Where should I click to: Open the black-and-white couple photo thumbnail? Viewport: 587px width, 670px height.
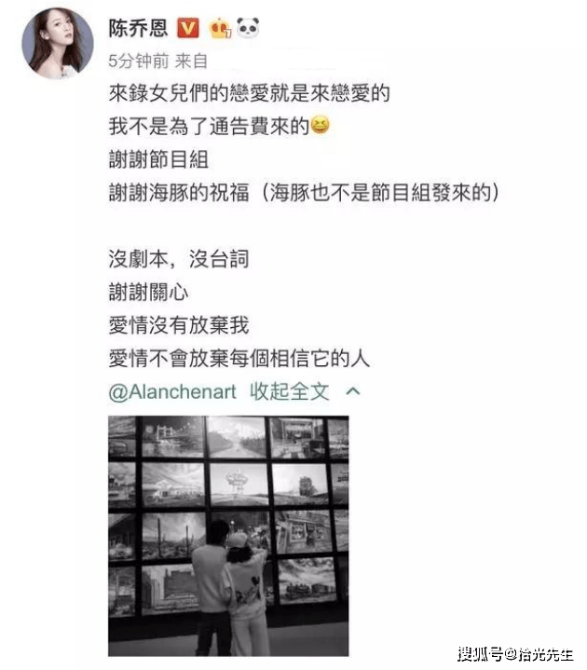tap(228, 536)
